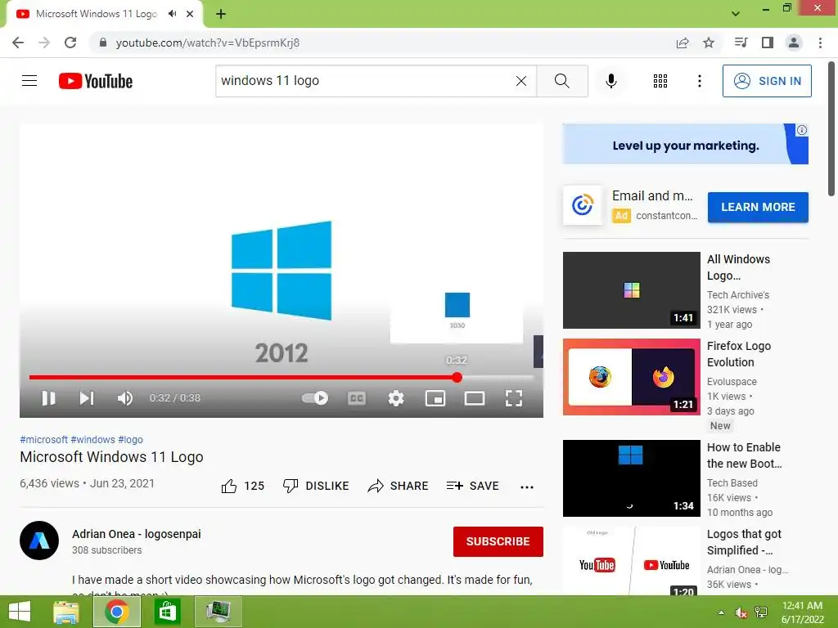Open a new browser tab
This screenshot has height=628, width=838.
[x=221, y=14]
